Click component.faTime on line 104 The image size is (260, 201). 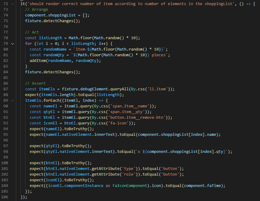(x=203, y=186)
